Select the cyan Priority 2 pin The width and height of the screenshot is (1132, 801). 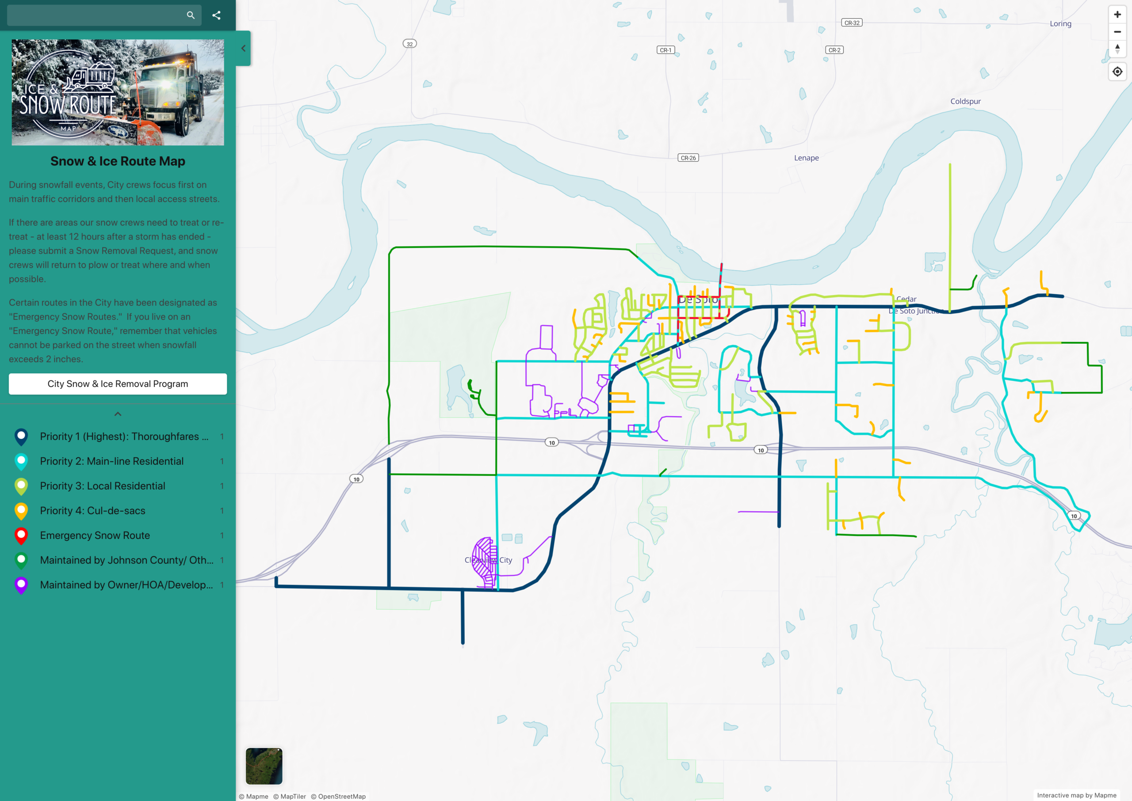pos(21,462)
